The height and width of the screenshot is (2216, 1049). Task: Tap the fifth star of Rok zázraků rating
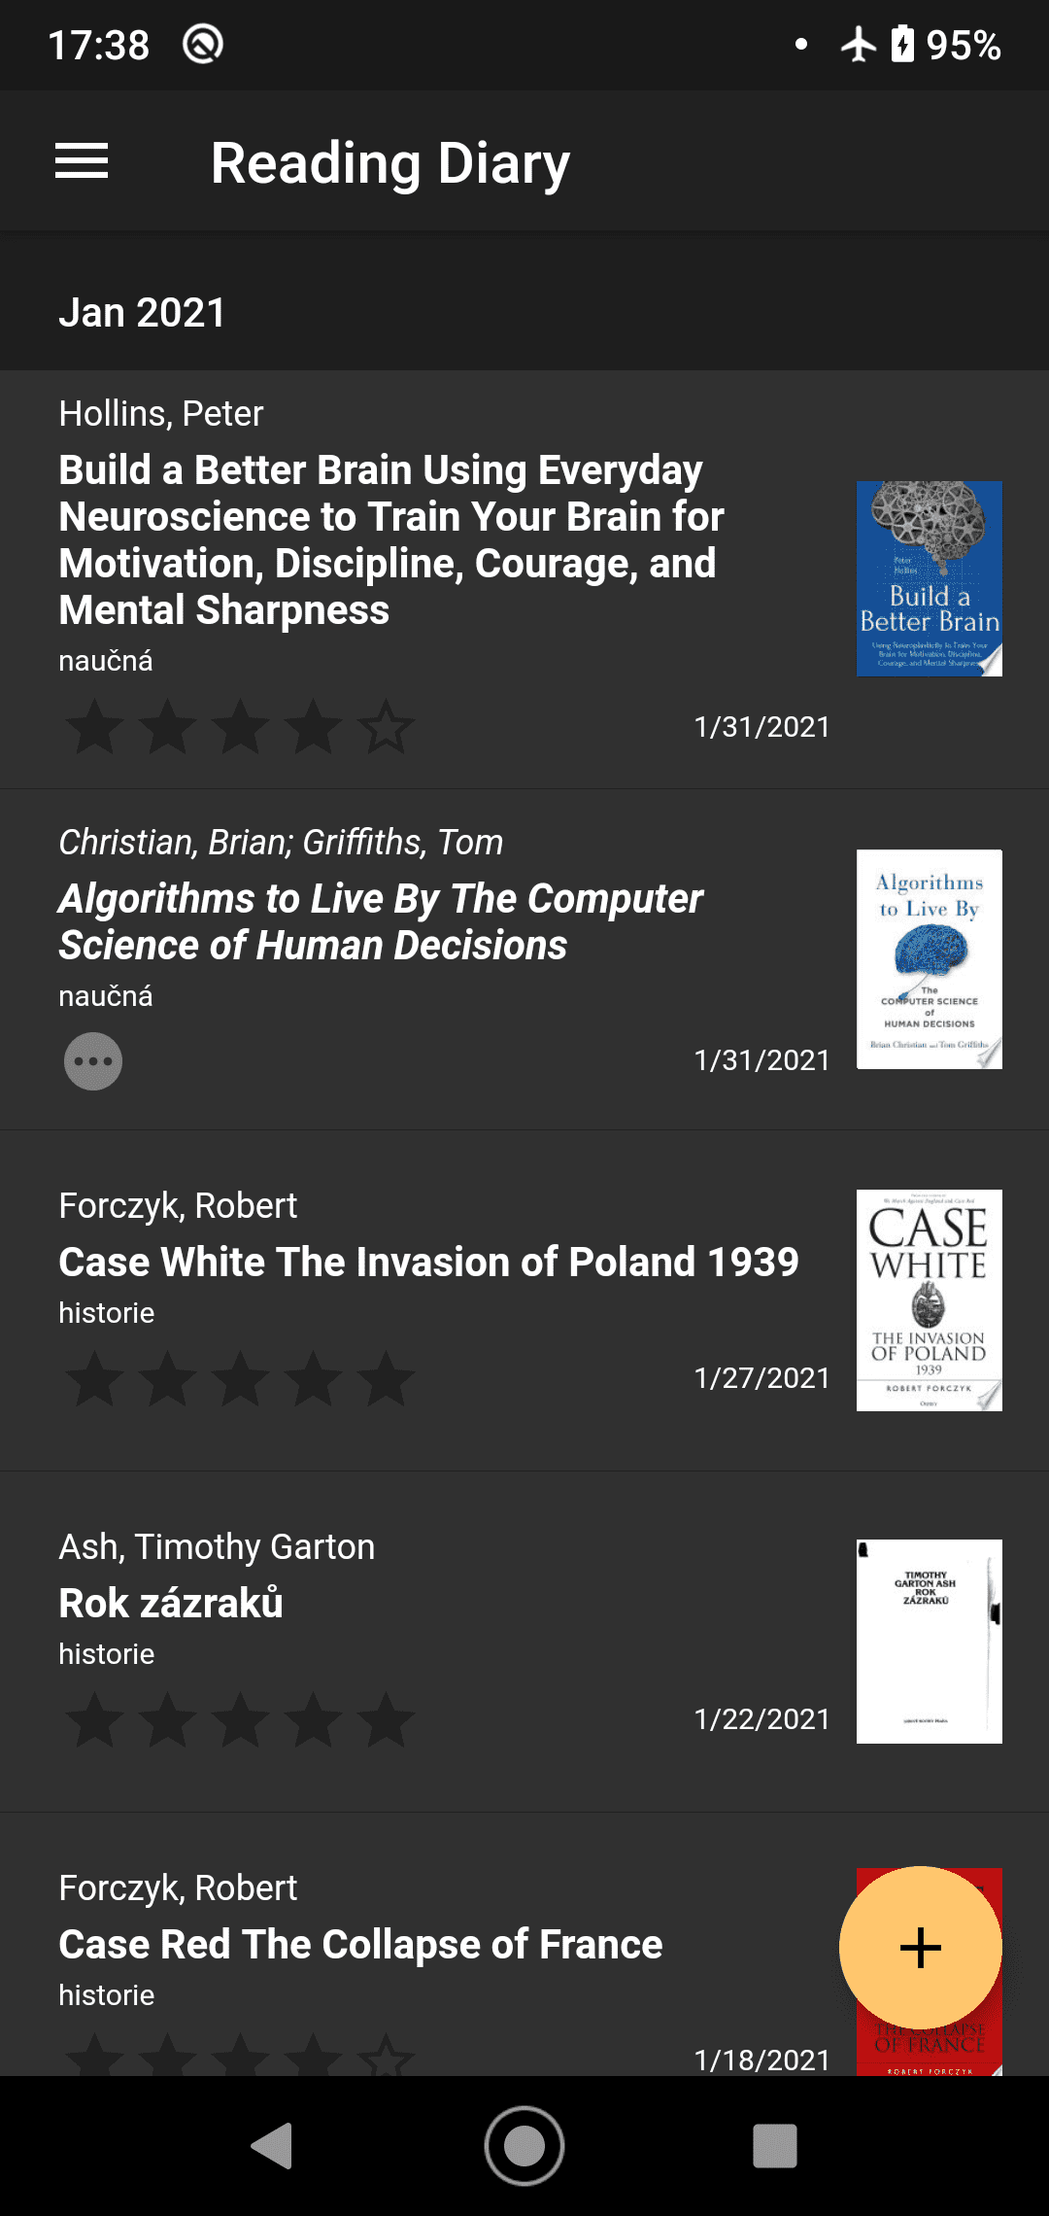point(386,1719)
